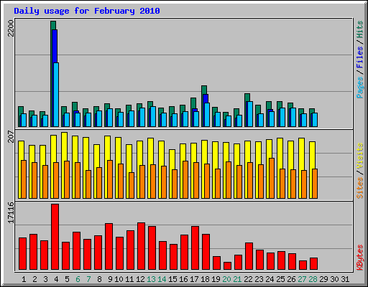
Task: Click the day 30 axis label
Action: click(x=334, y=279)
